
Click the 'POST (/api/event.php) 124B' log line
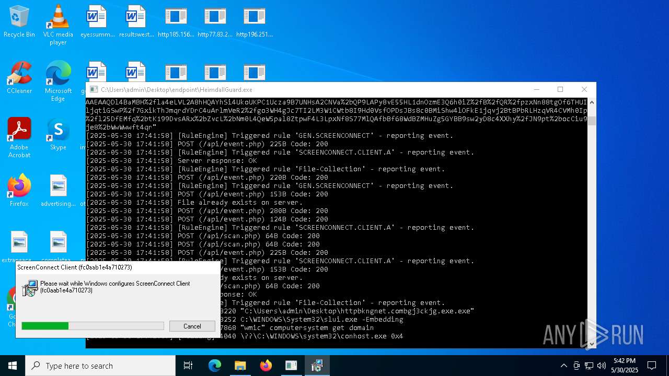[x=207, y=219]
